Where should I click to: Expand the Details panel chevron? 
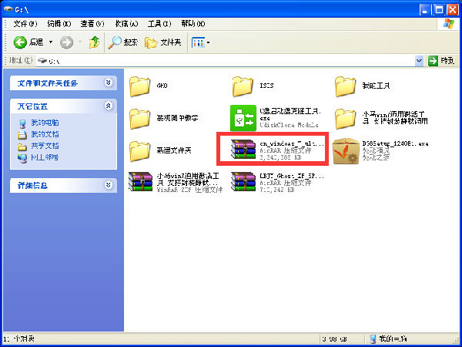[x=108, y=185]
